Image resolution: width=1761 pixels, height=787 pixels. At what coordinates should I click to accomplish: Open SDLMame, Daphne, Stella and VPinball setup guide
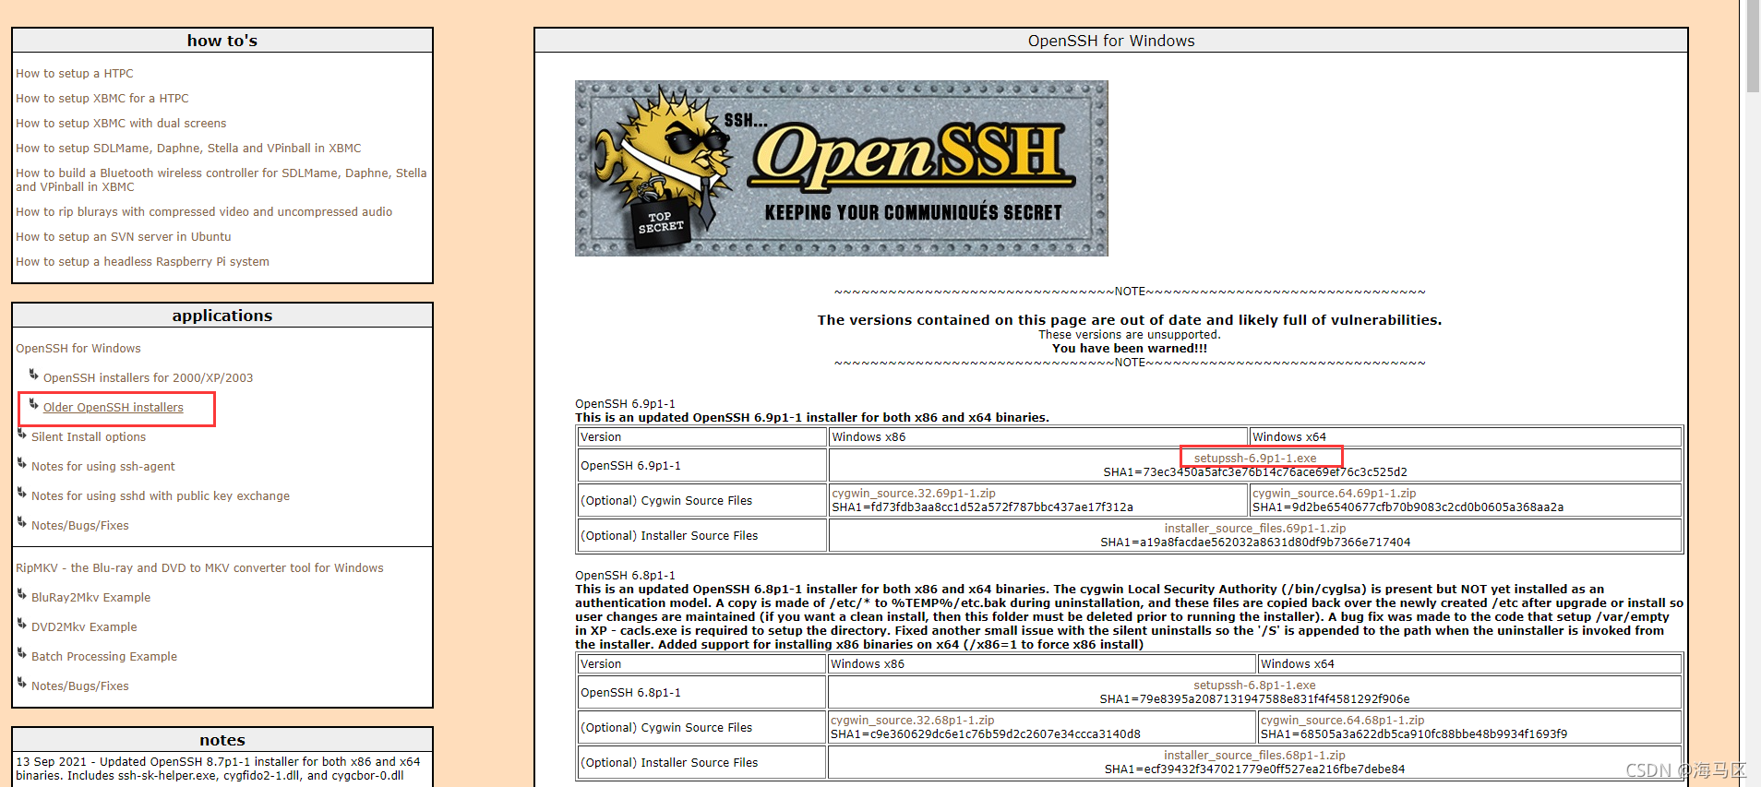click(x=188, y=149)
